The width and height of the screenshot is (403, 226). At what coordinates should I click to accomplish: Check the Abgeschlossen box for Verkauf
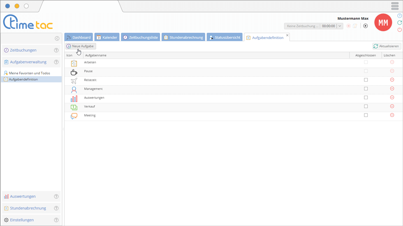pyautogui.click(x=366, y=106)
